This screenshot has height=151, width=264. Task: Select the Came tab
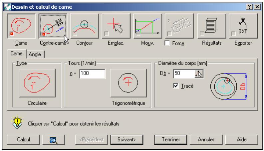tap(17, 54)
